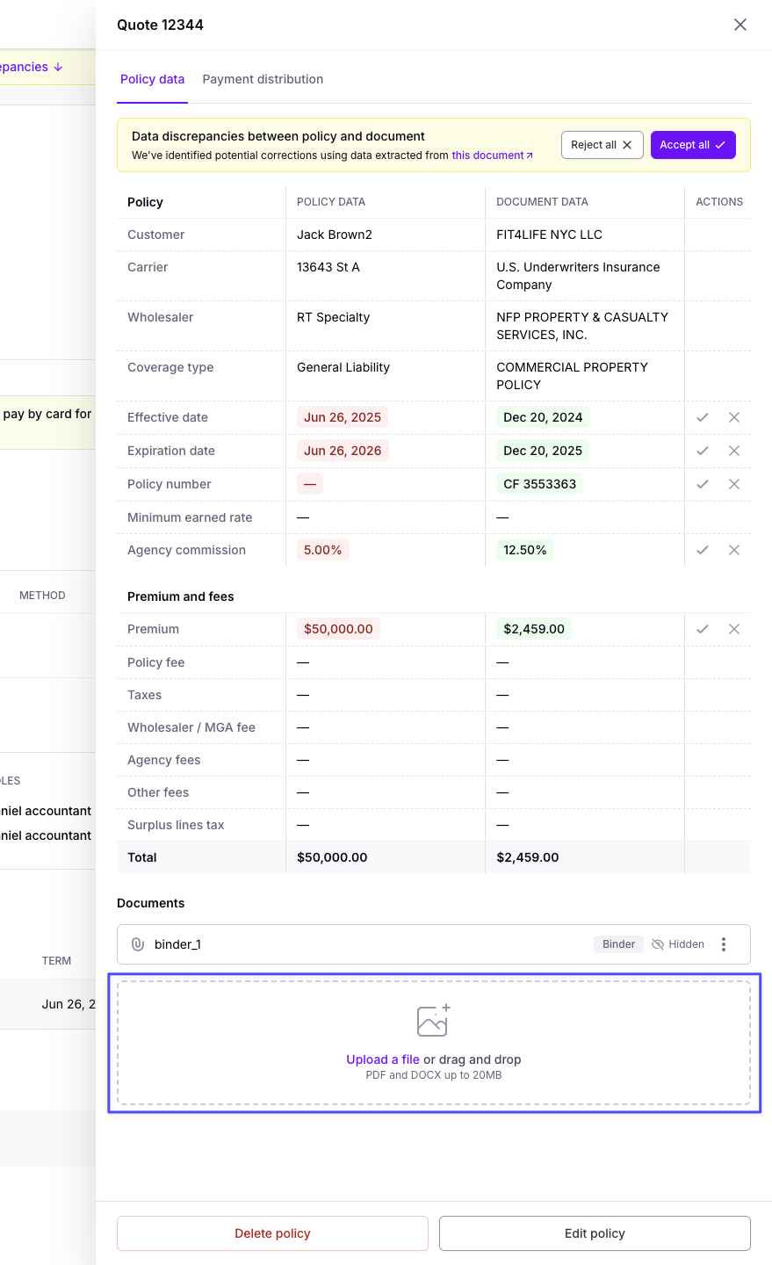This screenshot has width=772, height=1265.
Task: Click METHOD column header in background page
Action: (x=42, y=596)
